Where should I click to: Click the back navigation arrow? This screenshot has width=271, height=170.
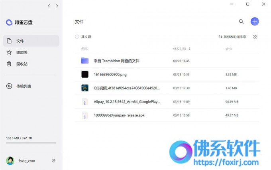pyautogui.click(x=49, y=6)
